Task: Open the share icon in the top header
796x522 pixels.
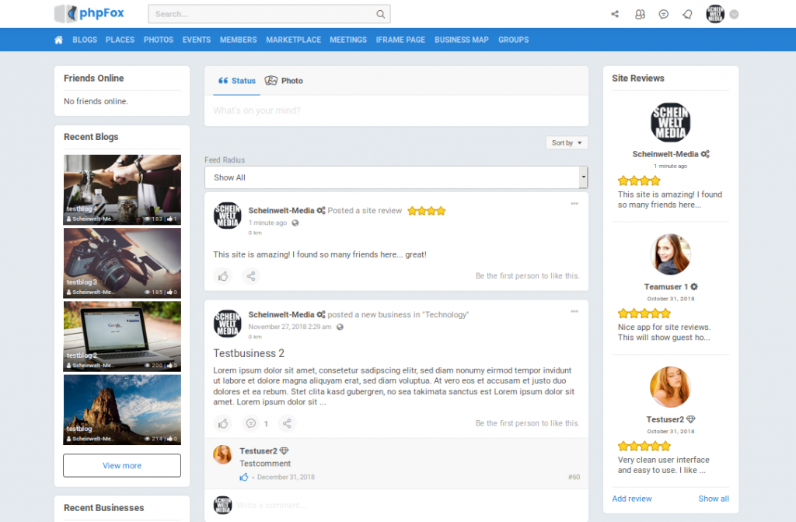Action: tap(615, 13)
